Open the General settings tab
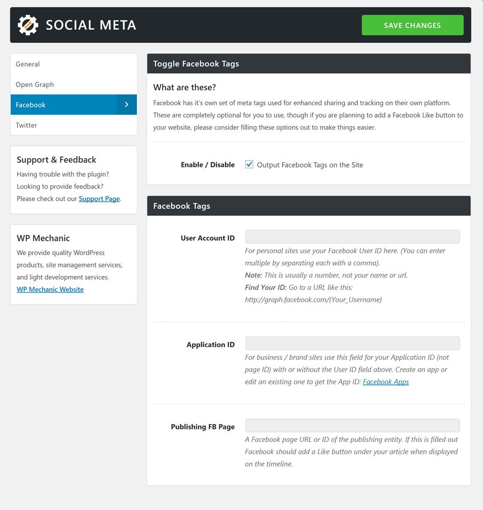 click(x=28, y=64)
